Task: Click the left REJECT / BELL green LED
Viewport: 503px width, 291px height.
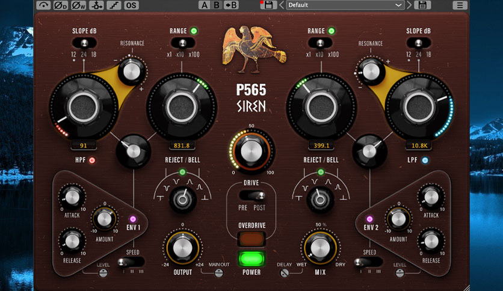Action: (182, 172)
